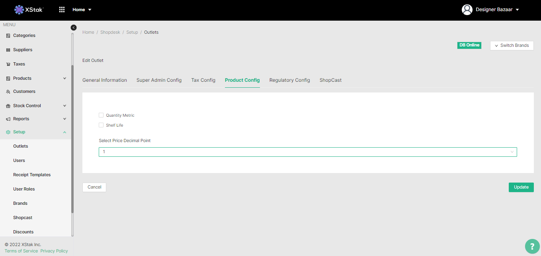Enable the Shelf Life checkbox
541x256 pixels.
(x=101, y=125)
